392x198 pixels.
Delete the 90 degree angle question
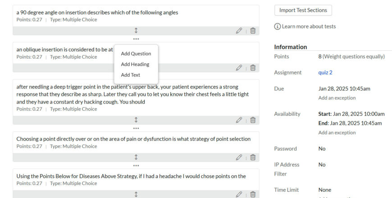click(x=253, y=31)
